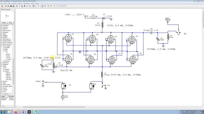Select SPST NC contact item
Screen dimensions: 204x114
coord(9,78)
